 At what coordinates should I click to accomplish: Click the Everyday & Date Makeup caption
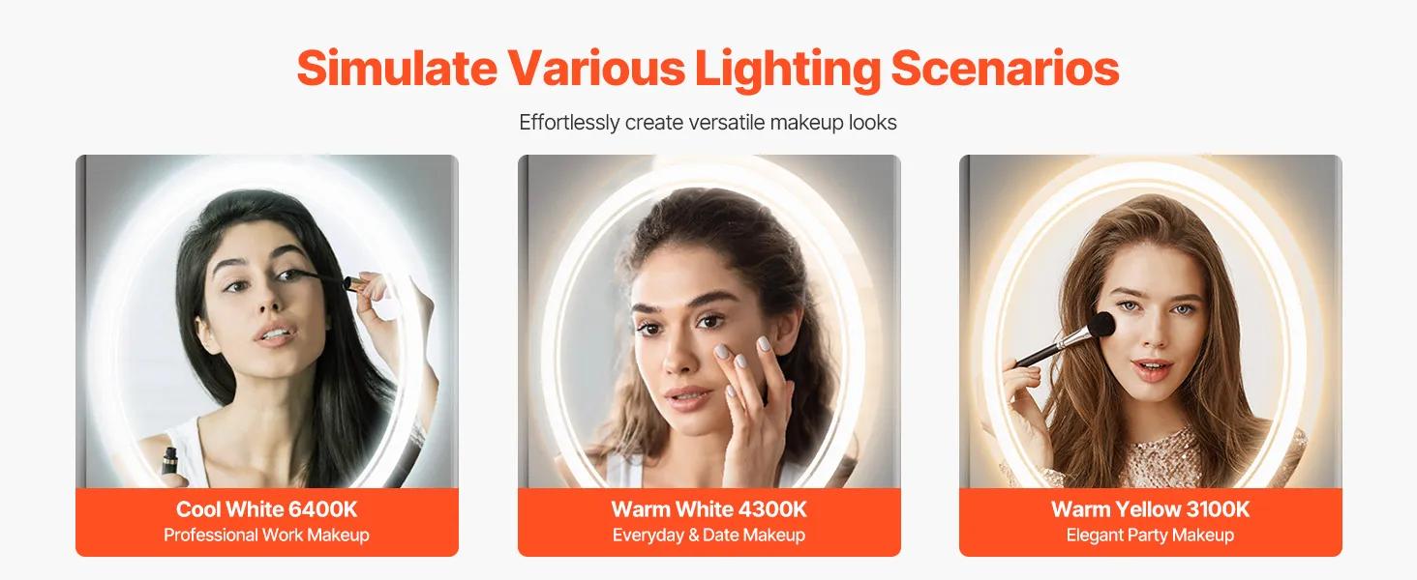(x=709, y=535)
